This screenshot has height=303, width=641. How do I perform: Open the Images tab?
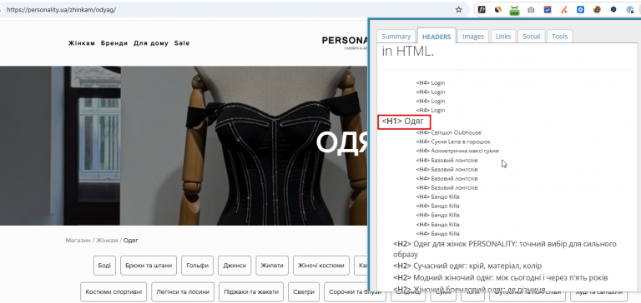473,37
